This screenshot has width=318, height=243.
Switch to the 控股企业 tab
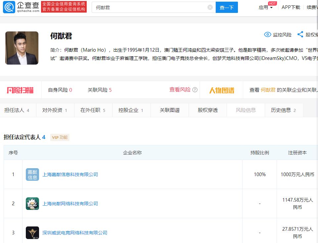point(131,110)
